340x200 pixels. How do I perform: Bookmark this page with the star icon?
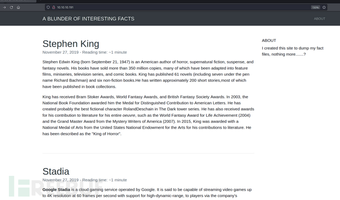pyautogui.click(x=324, y=7)
